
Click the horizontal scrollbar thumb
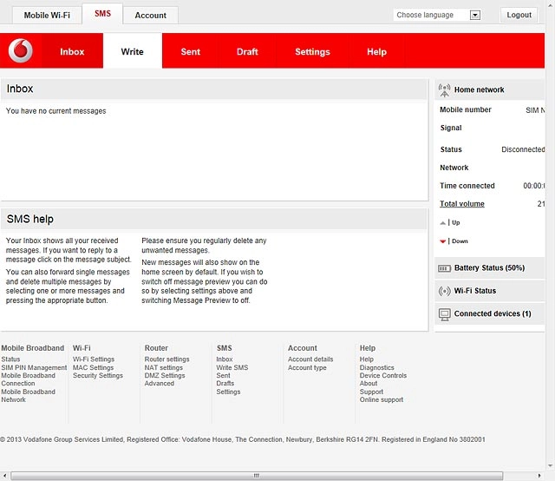click(257, 476)
